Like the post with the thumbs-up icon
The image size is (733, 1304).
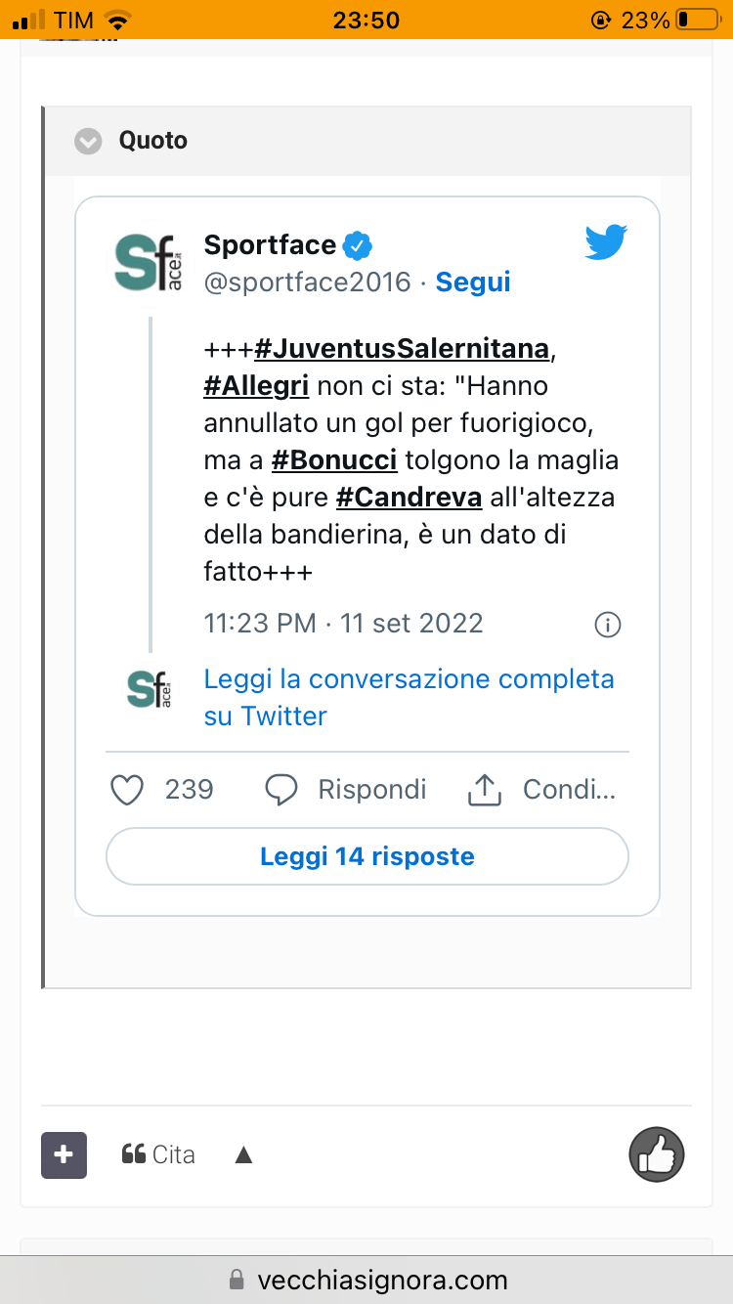[657, 1154]
